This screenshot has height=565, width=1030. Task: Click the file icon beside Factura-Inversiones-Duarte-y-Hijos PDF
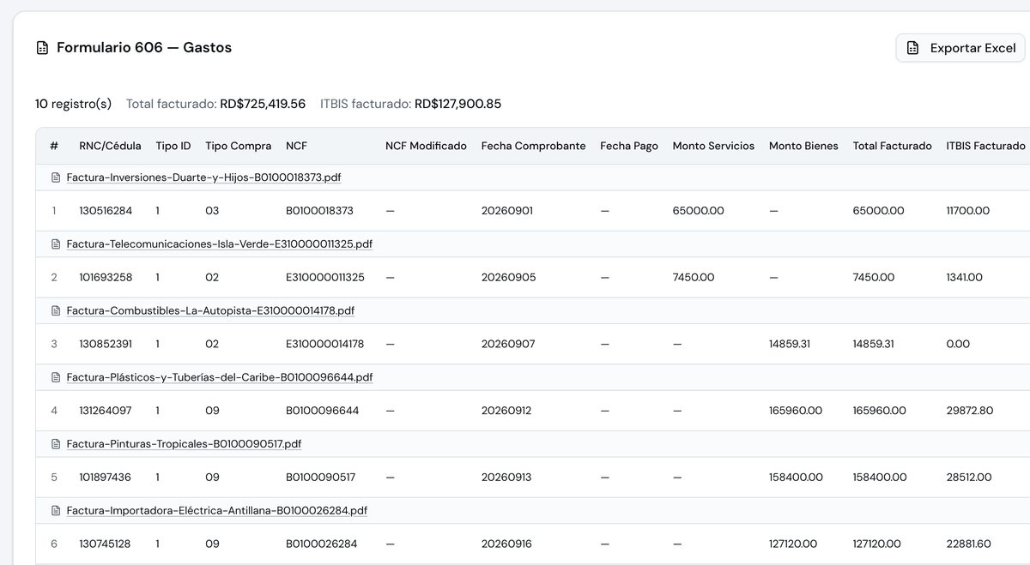tap(57, 177)
